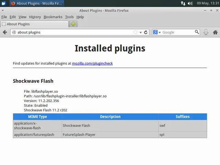220x165 pixels.
Task: Open the mozilla.com/plugincheck link
Action: [x=92, y=63]
